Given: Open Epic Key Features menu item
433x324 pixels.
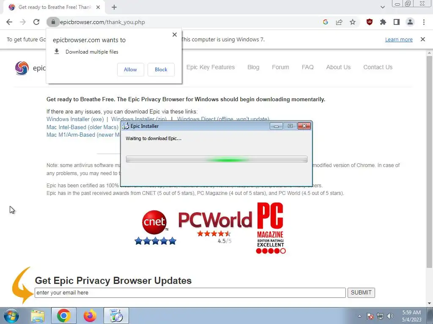Looking at the screenshot, I should 211,67.
